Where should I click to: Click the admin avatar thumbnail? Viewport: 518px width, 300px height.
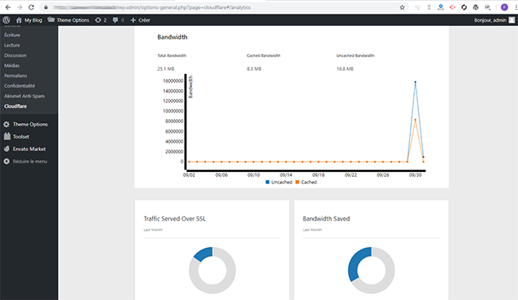click(x=512, y=20)
